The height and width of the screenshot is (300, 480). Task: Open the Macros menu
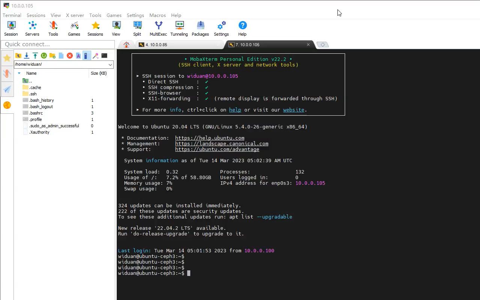pos(158,15)
